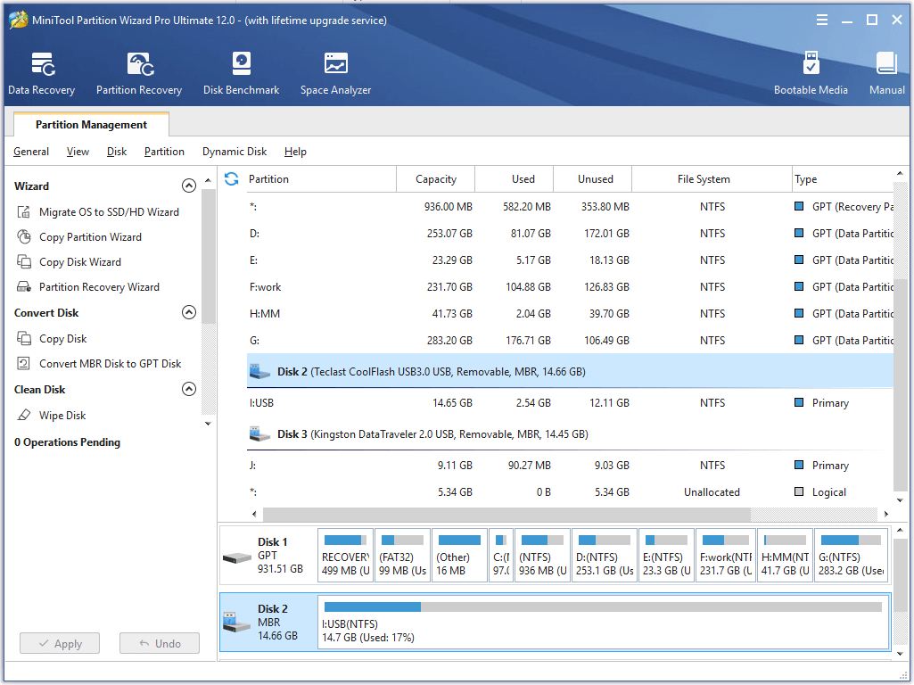Select the H:MM 41.7 GB partition block
This screenshot has width=914, height=685.
[x=785, y=555]
